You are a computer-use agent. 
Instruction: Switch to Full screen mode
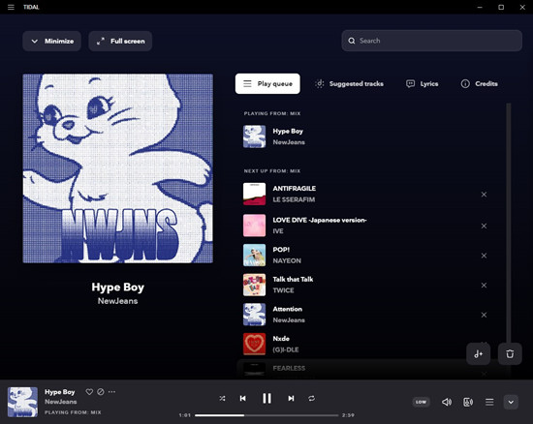click(120, 41)
